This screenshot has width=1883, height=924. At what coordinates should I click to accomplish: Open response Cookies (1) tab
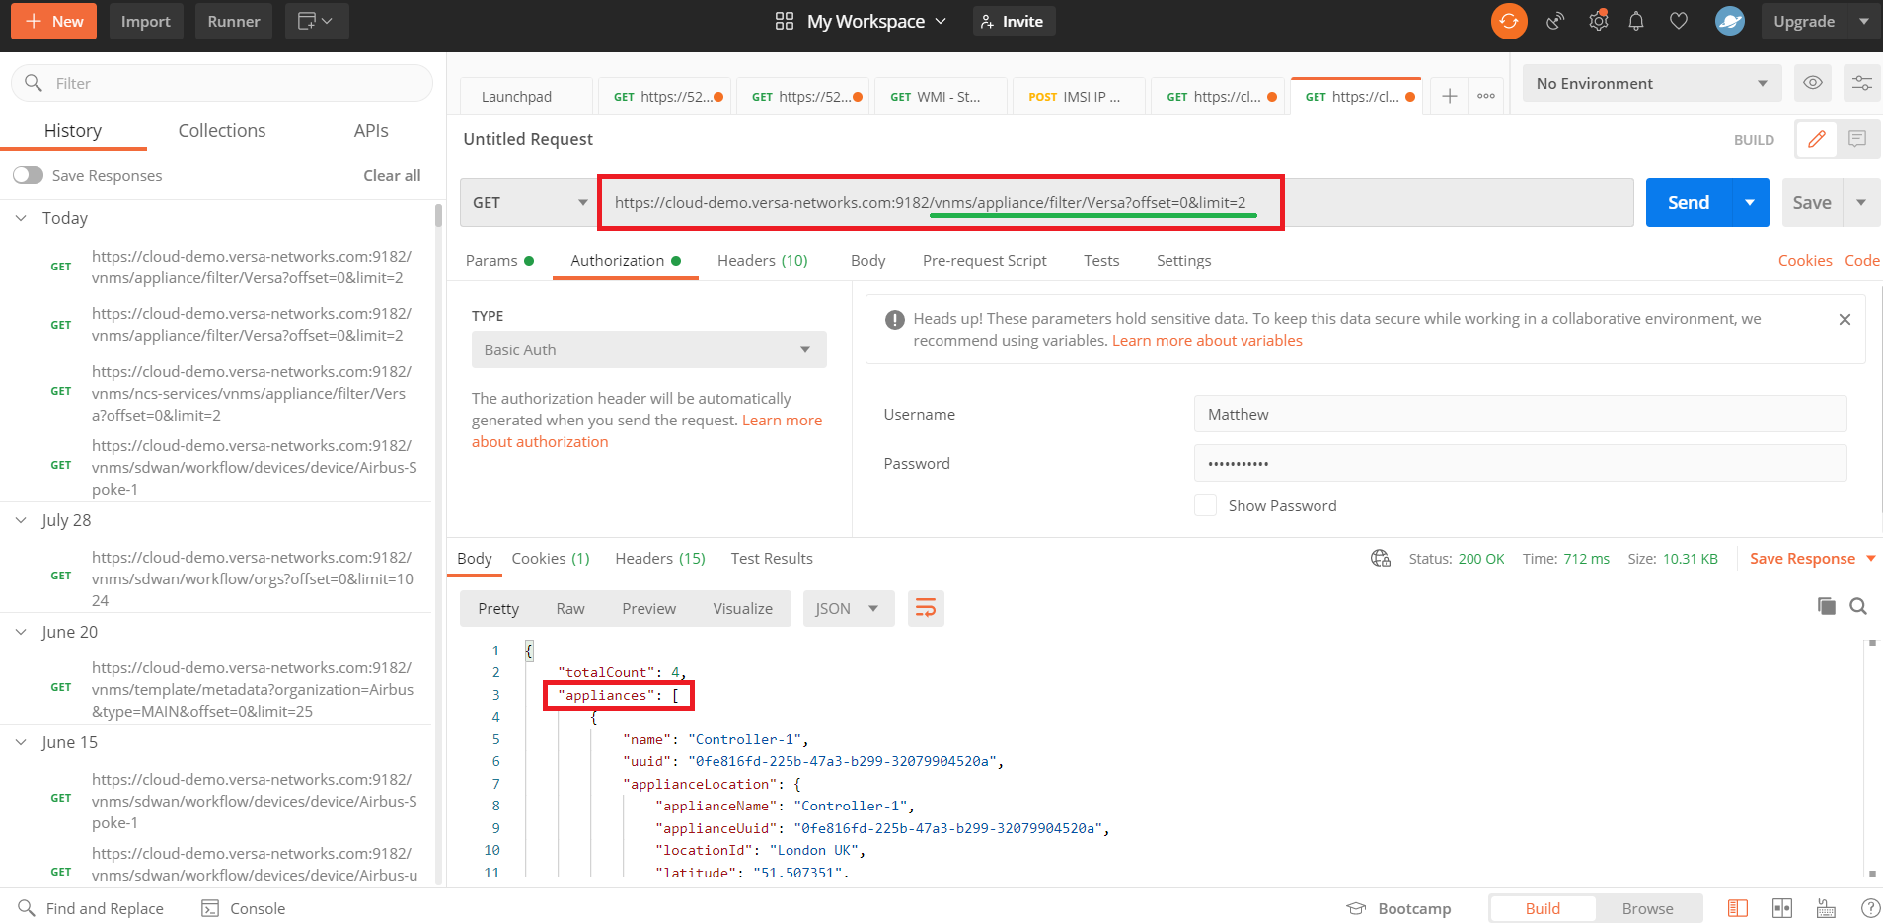coord(551,558)
